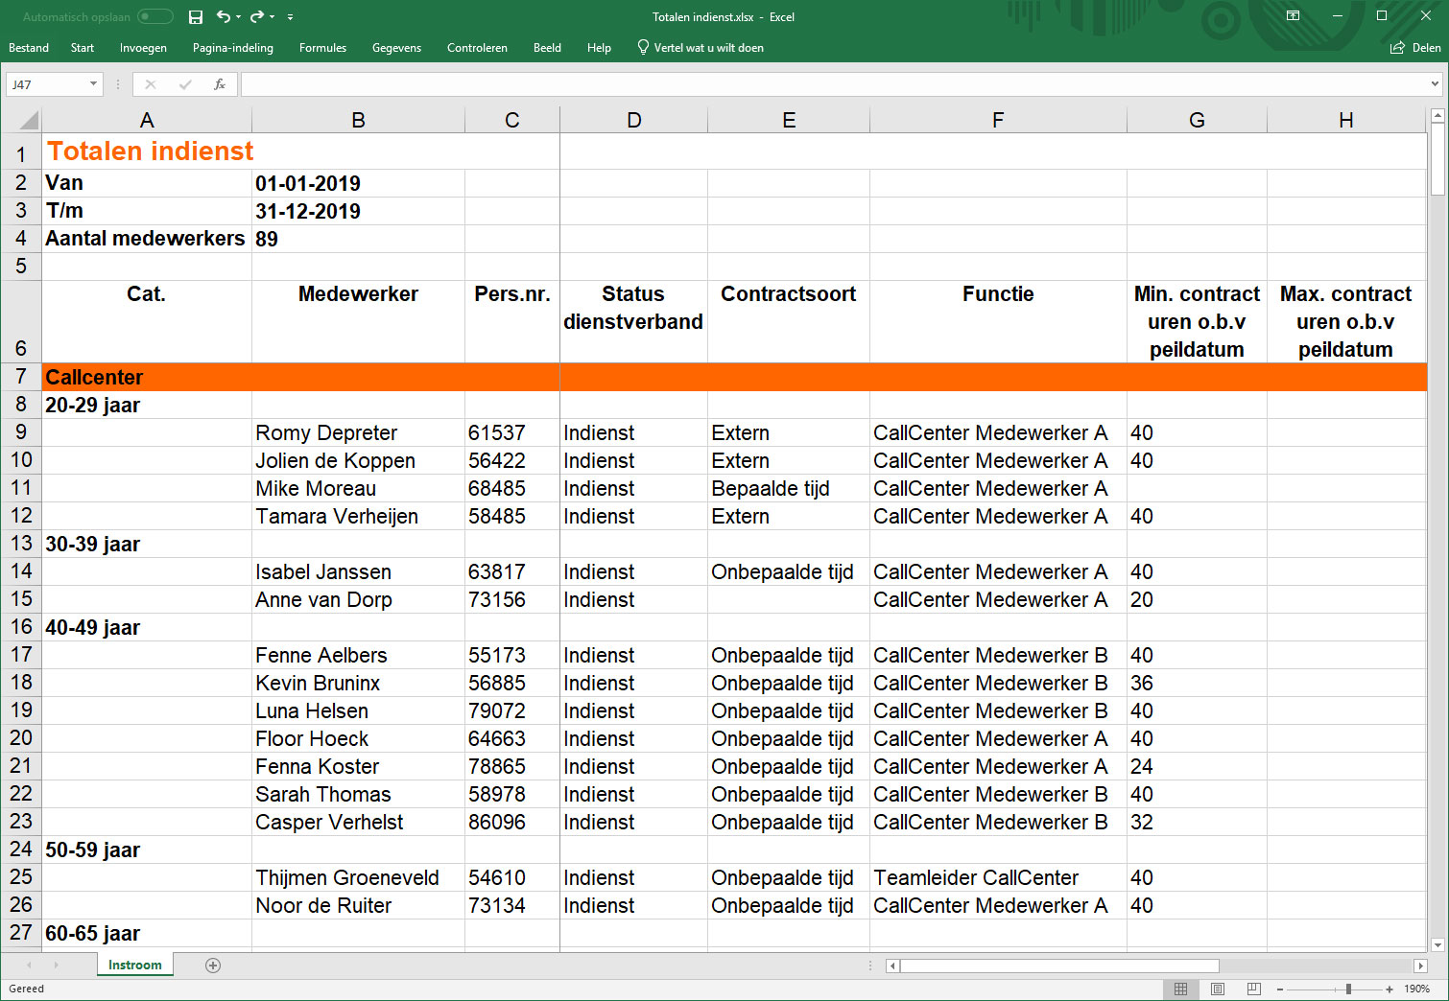Viewport: 1449px width, 1001px height.
Task: Click the 190% zoom level value
Action: 1416,989
